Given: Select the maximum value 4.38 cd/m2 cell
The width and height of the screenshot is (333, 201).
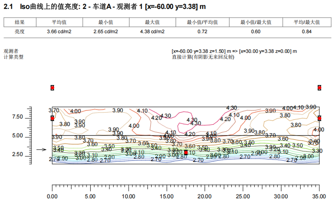Looking at the screenshot, I should pyautogui.click(x=152, y=31).
